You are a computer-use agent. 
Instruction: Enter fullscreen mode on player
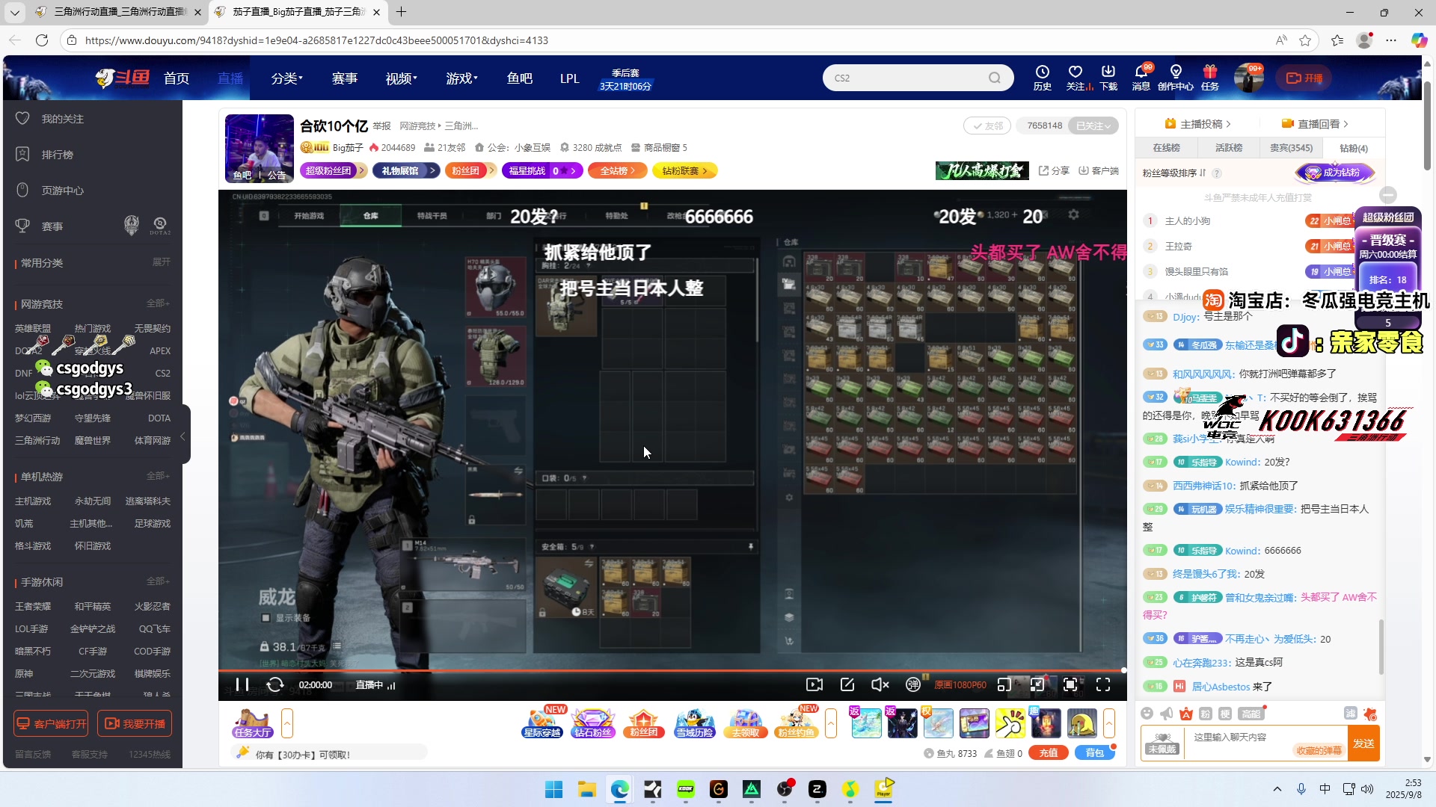(x=1103, y=684)
